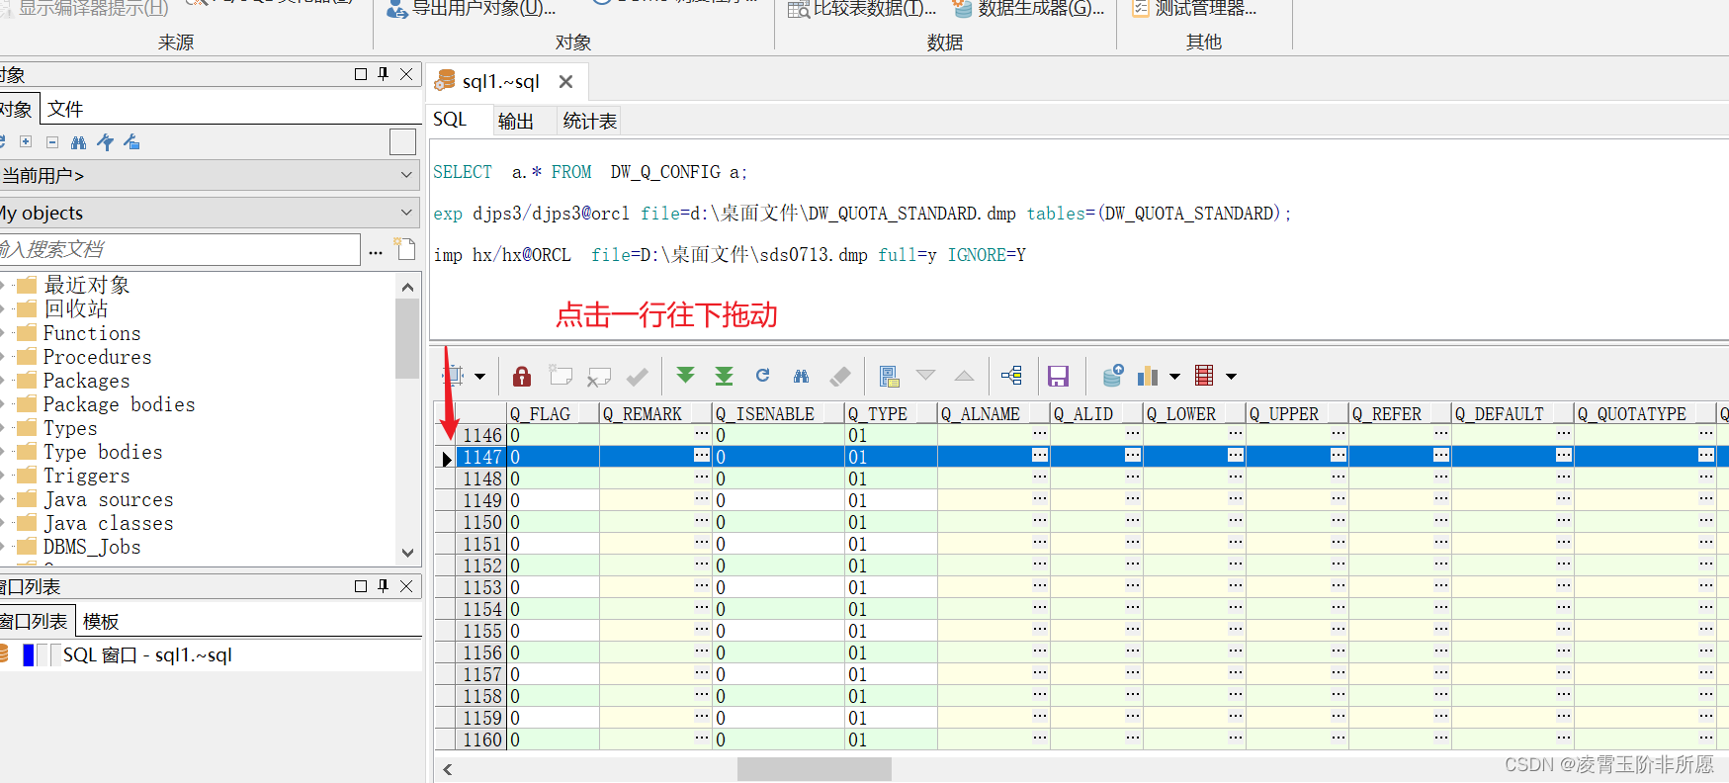Click the gray down triangle icon

point(926,375)
